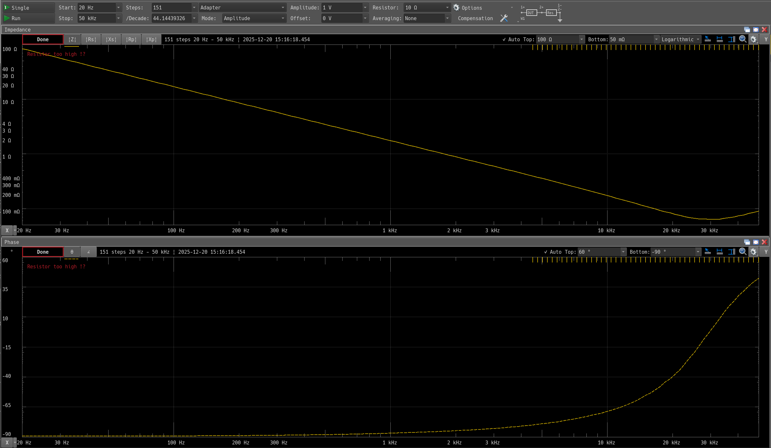Open Compensation wrench tool
Viewport: 771px width, 448px height.
[504, 18]
